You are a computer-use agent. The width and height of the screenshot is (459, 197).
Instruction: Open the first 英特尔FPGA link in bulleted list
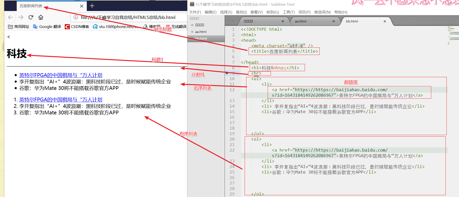(61, 75)
